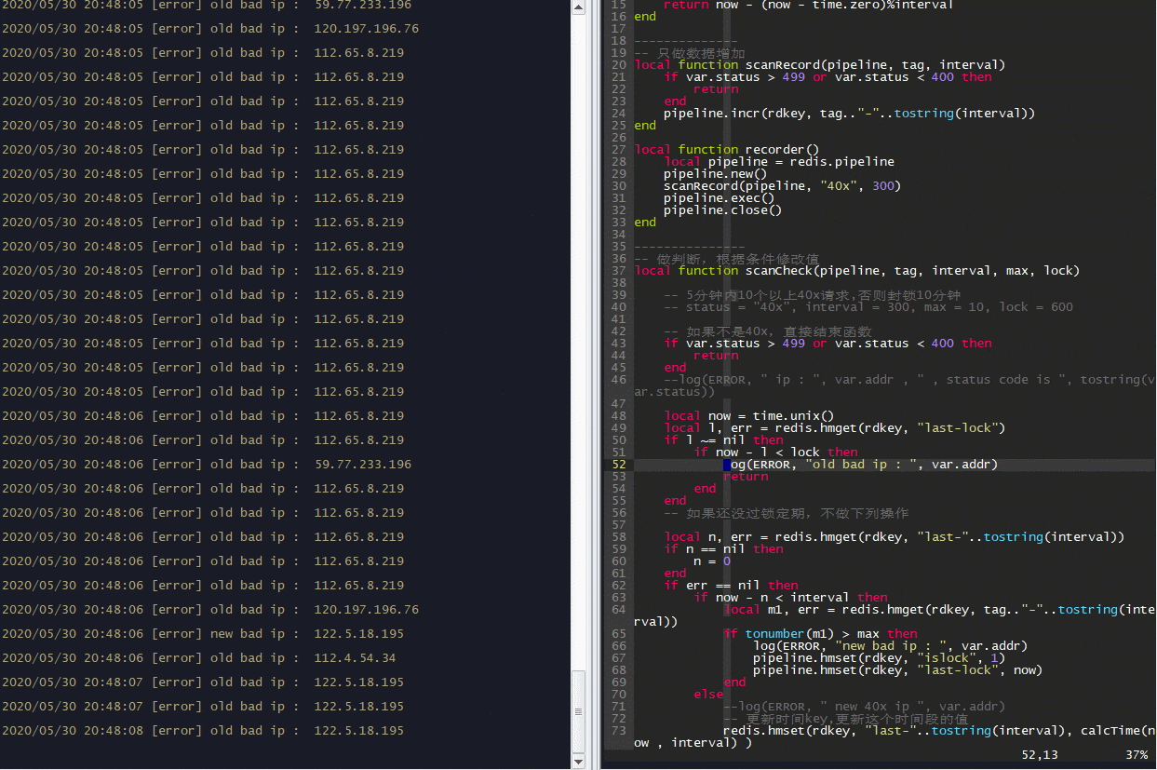The width and height of the screenshot is (1157, 770).
Task: Click the '37%' indicator in the status line
Action: click(x=1137, y=755)
